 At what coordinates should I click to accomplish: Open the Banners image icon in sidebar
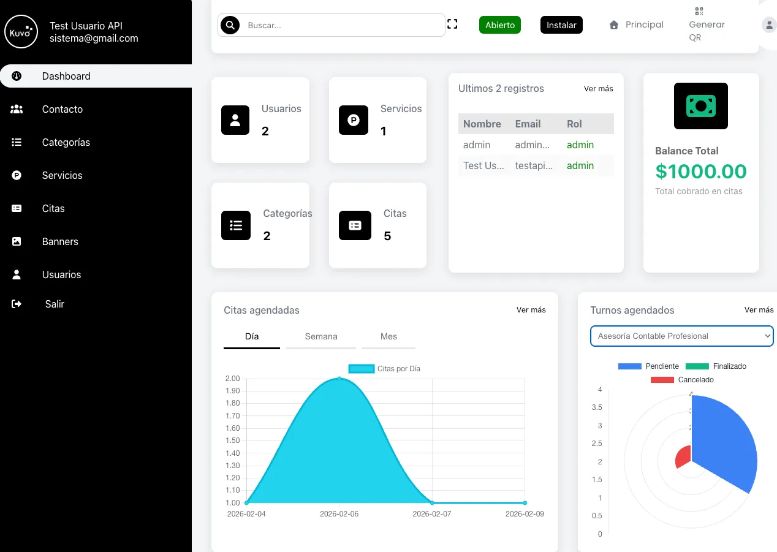18,241
